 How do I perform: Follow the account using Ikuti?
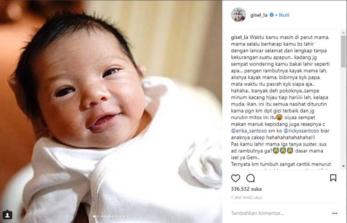tap(284, 15)
